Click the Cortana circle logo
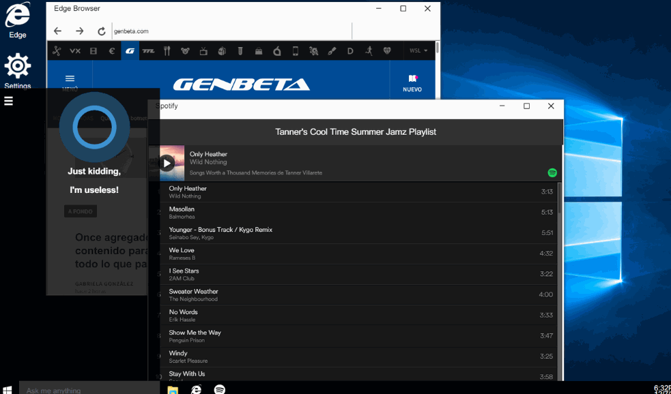This screenshot has height=394, width=671. [95, 127]
